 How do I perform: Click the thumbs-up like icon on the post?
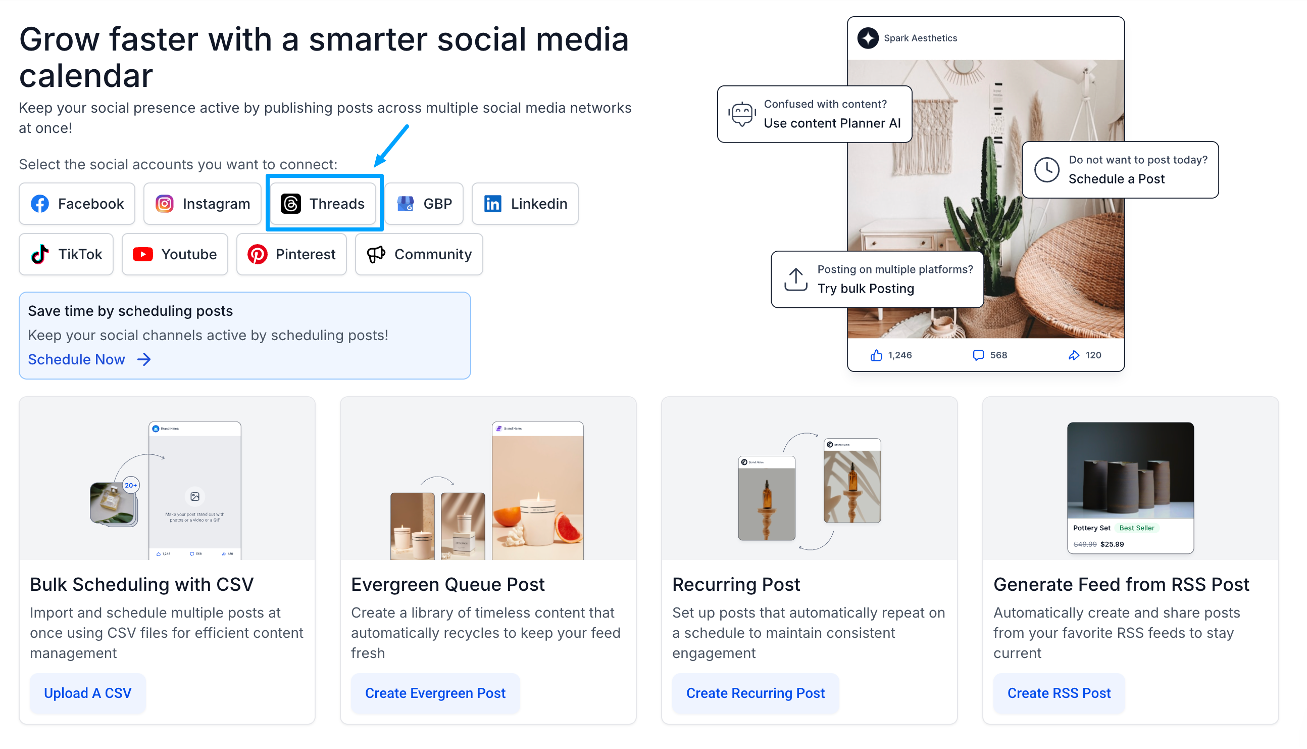(876, 354)
